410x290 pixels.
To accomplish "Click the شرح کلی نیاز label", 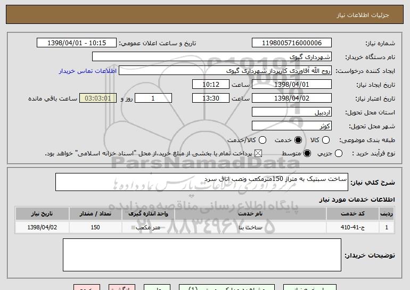I will click(373, 183).
